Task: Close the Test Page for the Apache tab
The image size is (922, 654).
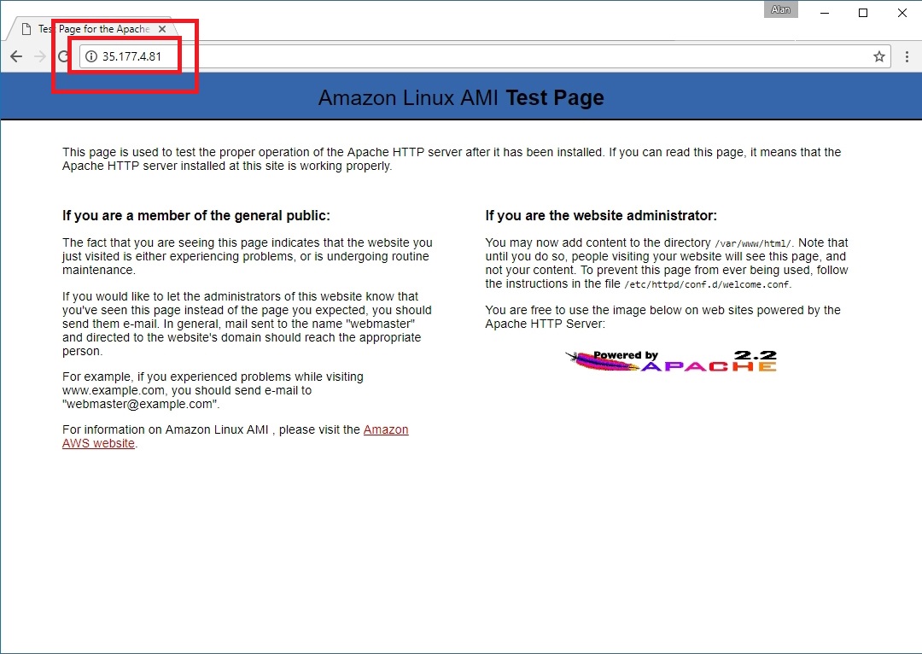Action: coord(162,29)
